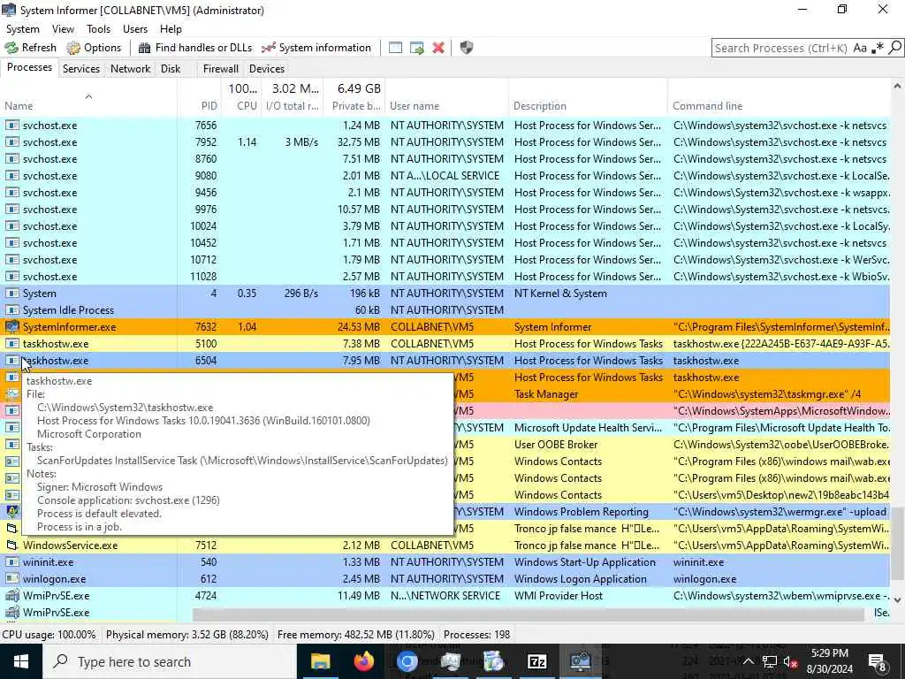Switch to the Network tab

[131, 69]
